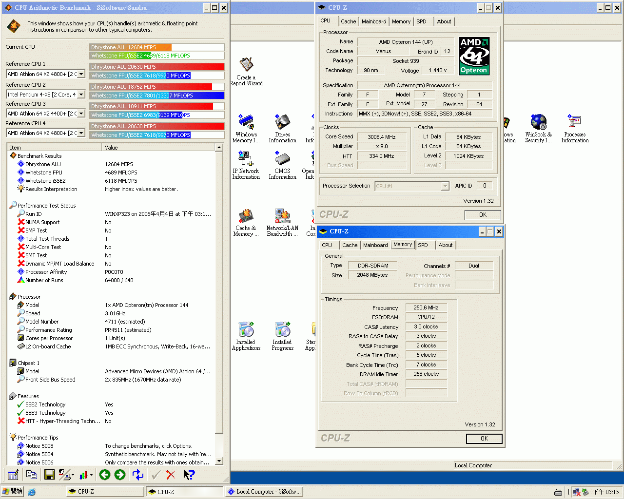Copy benchmark results to clipboard
Viewport: 624px width, 499px height.
(32, 475)
